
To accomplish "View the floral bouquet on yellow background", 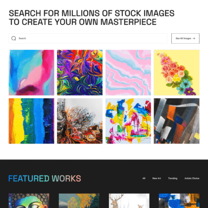I will (177, 73).
